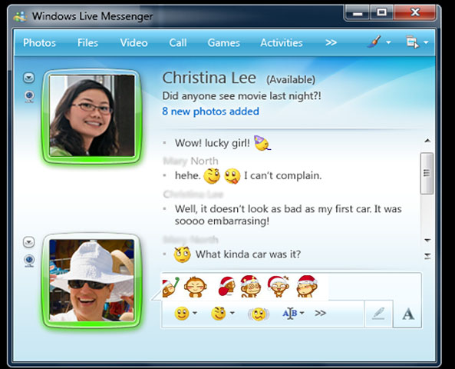Click the webcam icon under Christina's options arrow

click(29, 96)
